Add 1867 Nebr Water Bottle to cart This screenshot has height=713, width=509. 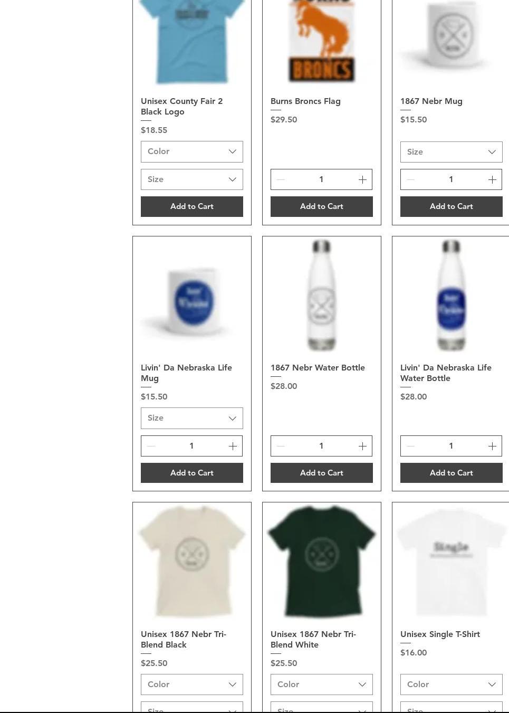click(322, 473)
